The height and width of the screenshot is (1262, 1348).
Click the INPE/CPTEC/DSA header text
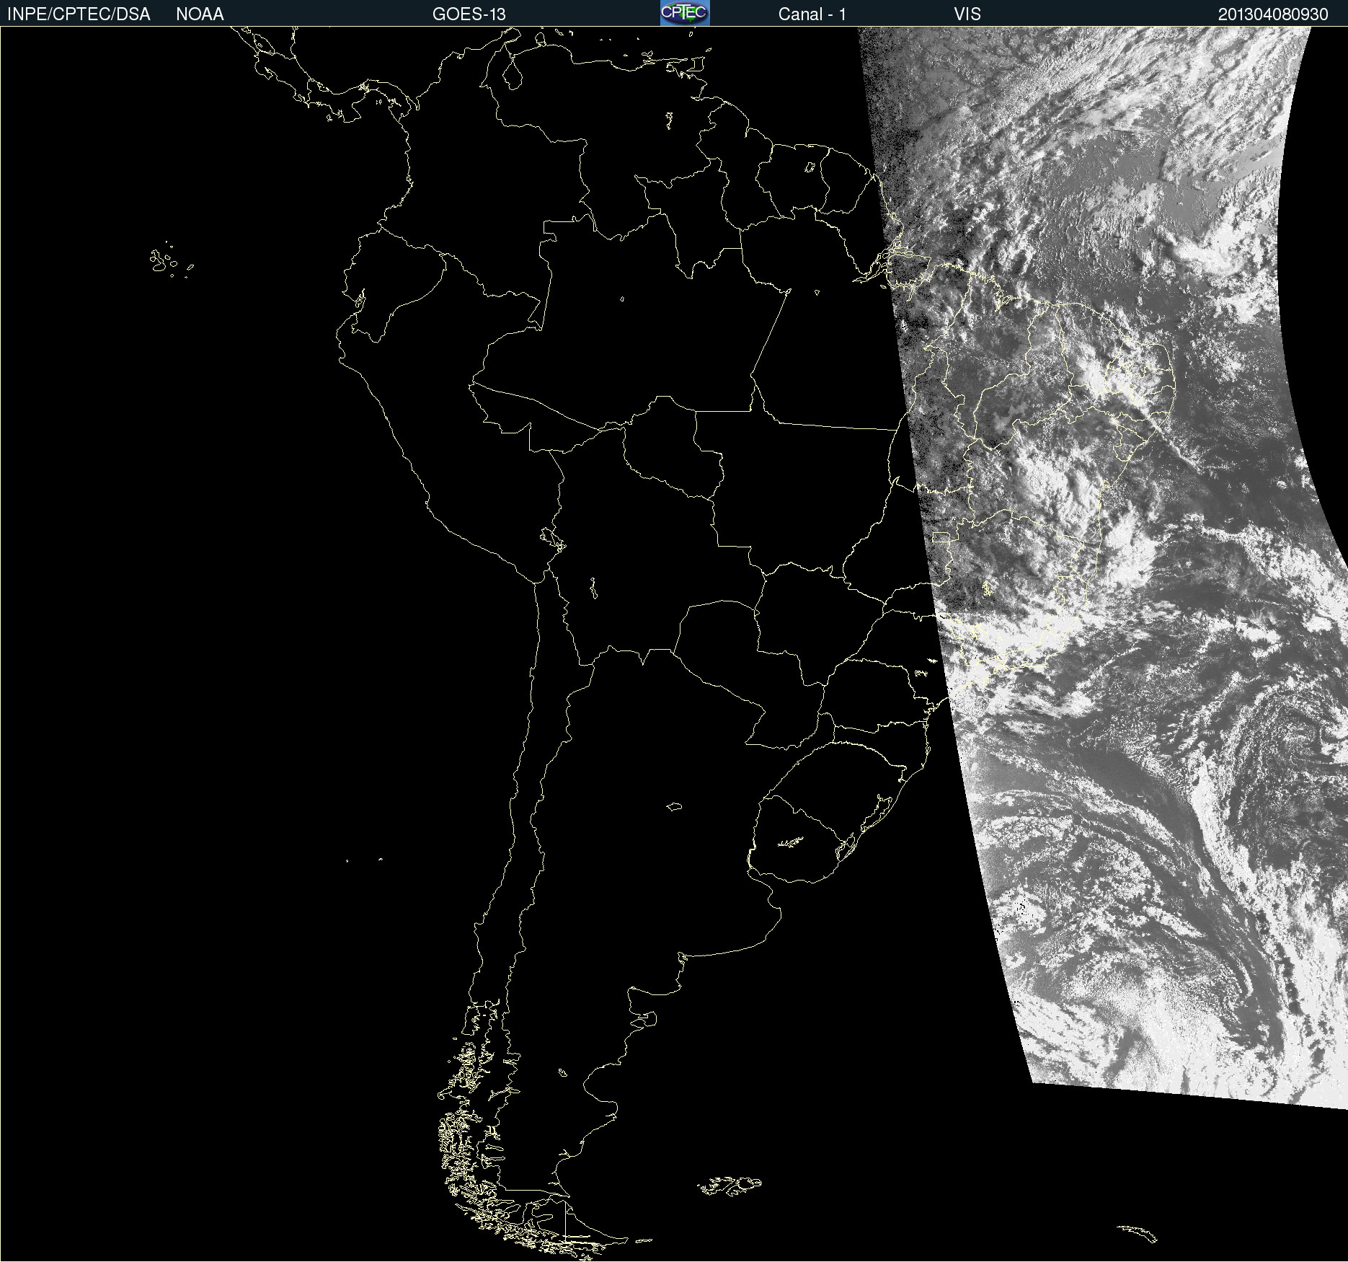tap(79, 14)
